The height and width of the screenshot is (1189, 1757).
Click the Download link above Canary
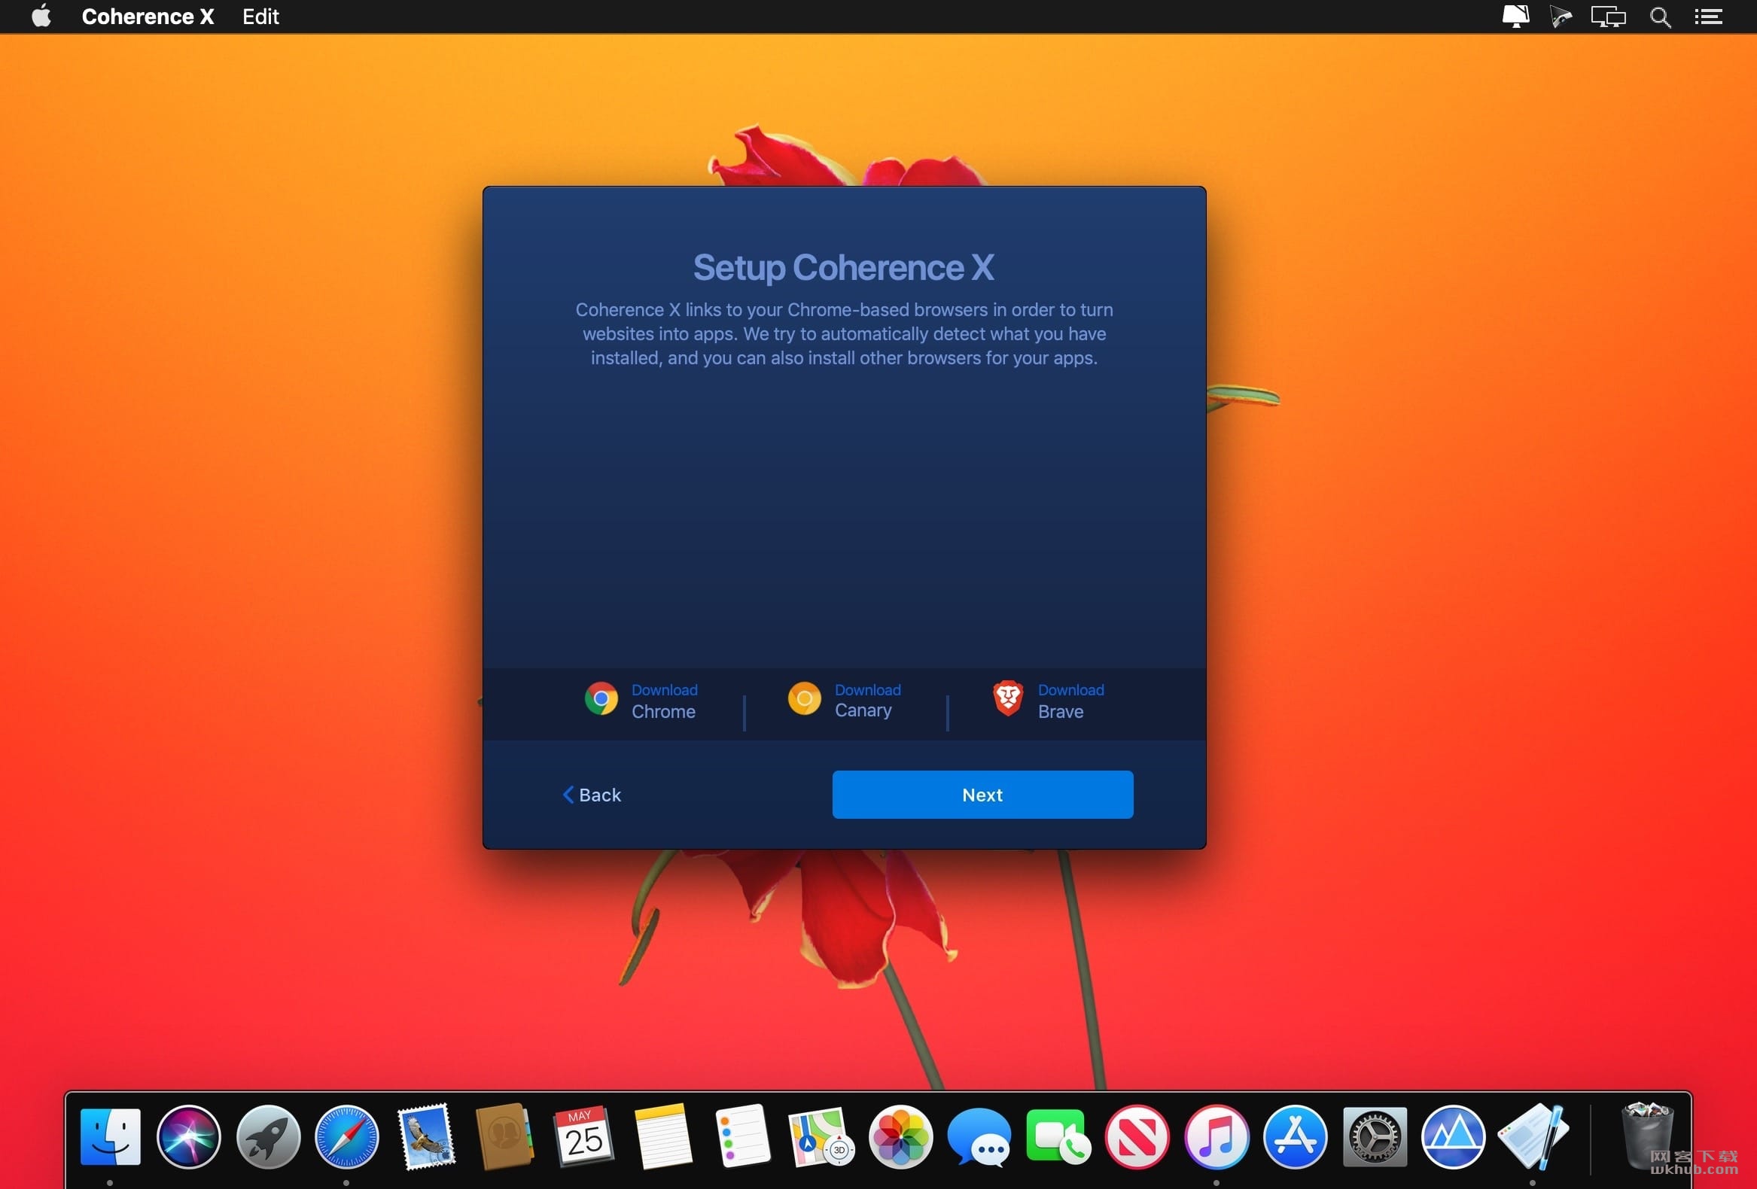[868, 690]
